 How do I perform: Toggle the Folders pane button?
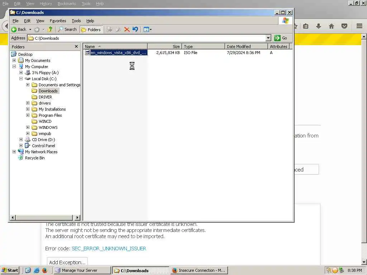[x=91, y=29]
